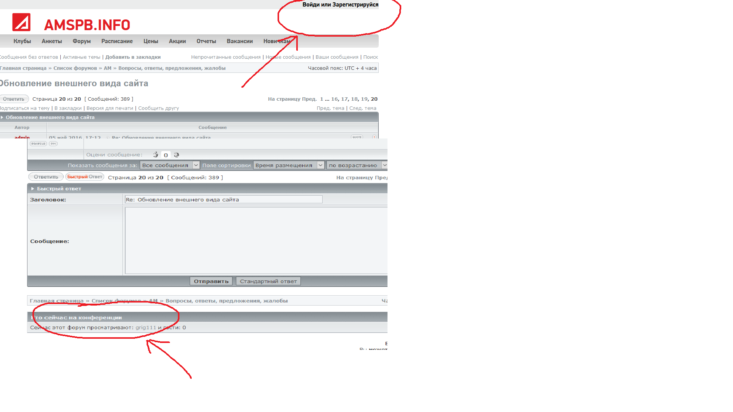Viewport: 733px width, 412px height.
Task: Click the AMSPB.INFO red logo icon
Action: pyautogui.click(x=21, y=22)
